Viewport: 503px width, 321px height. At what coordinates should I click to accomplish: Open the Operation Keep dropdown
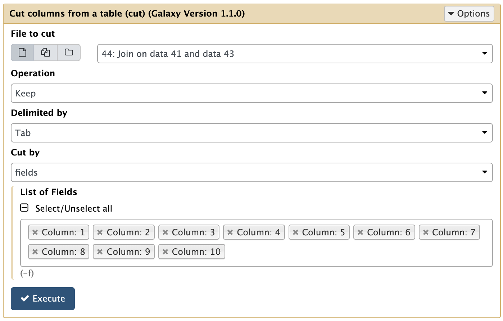(x=251, y=93)
